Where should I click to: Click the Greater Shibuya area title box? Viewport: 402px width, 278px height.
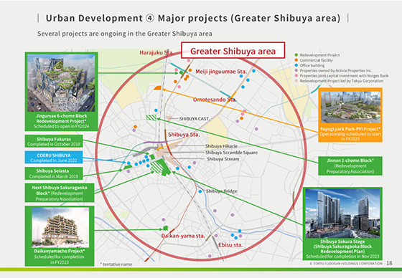tap(233, 50)
